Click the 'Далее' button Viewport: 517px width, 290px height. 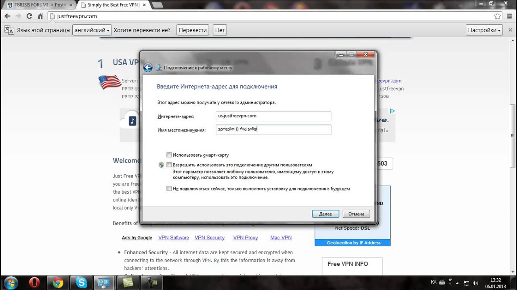[x=326, y=214]
